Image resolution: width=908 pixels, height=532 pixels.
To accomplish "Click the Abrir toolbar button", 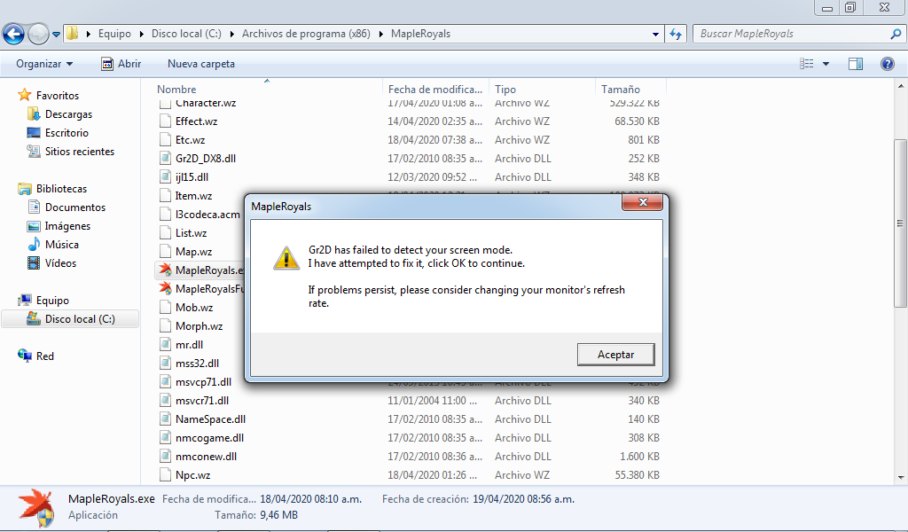I will click(121, 64).
